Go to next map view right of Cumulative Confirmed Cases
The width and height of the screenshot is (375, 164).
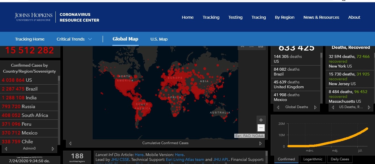click(260, 143)
